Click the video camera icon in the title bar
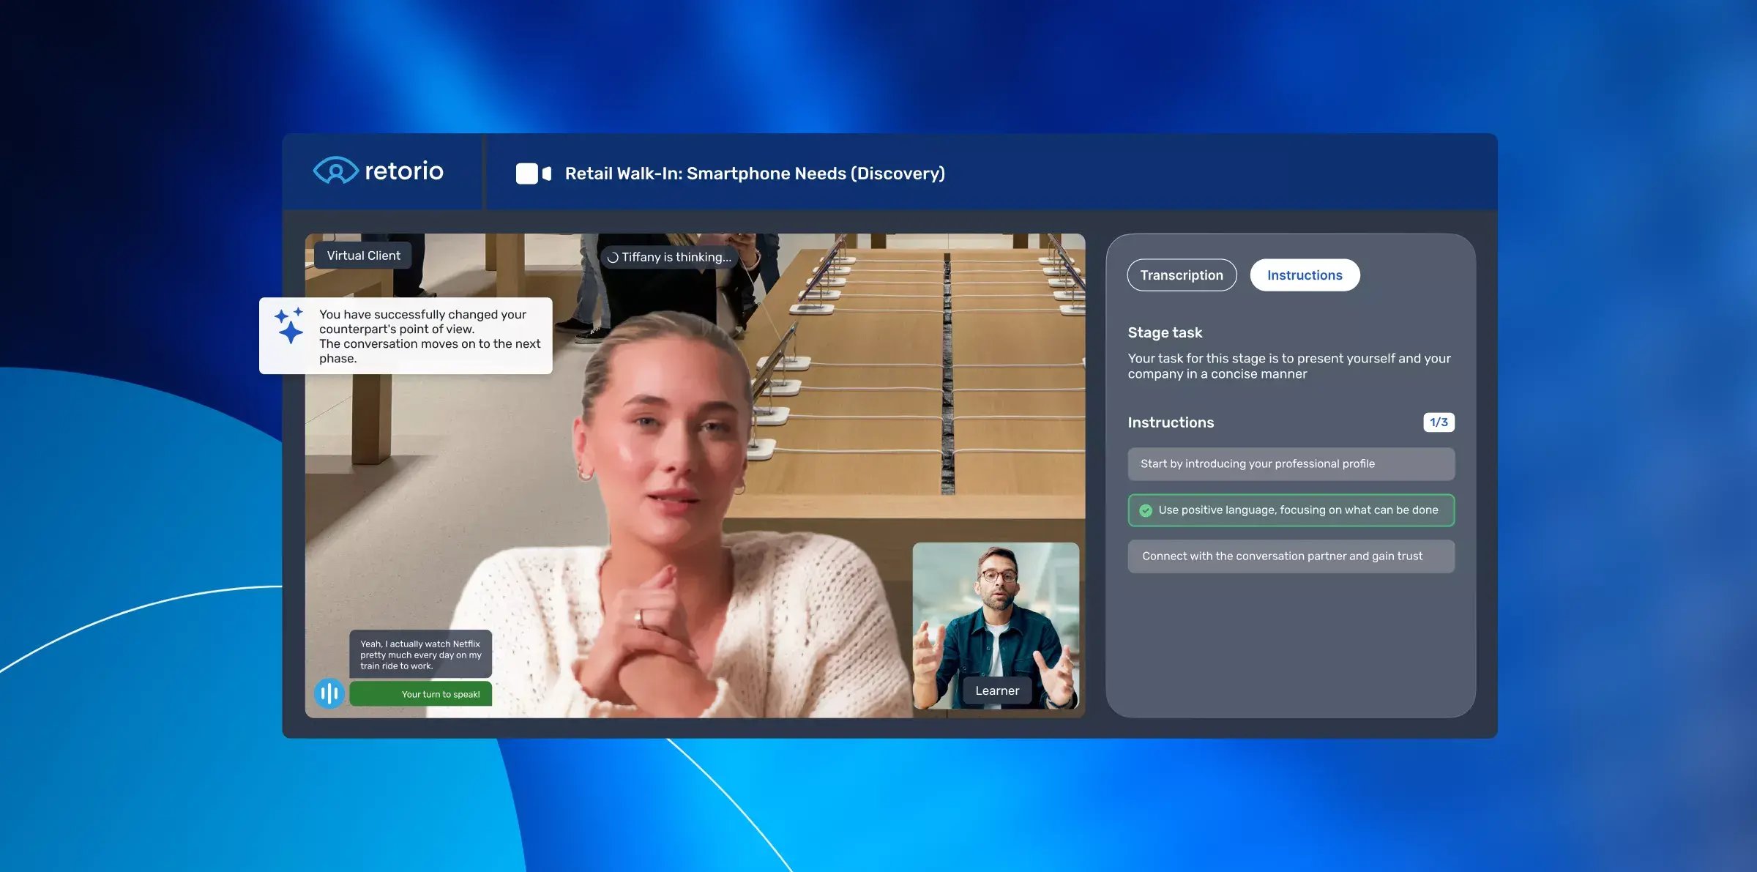1757x872 pixels. click(527, 173)
